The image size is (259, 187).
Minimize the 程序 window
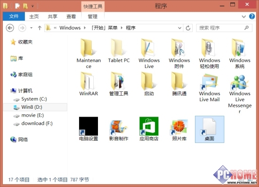[x=222, y=6]
